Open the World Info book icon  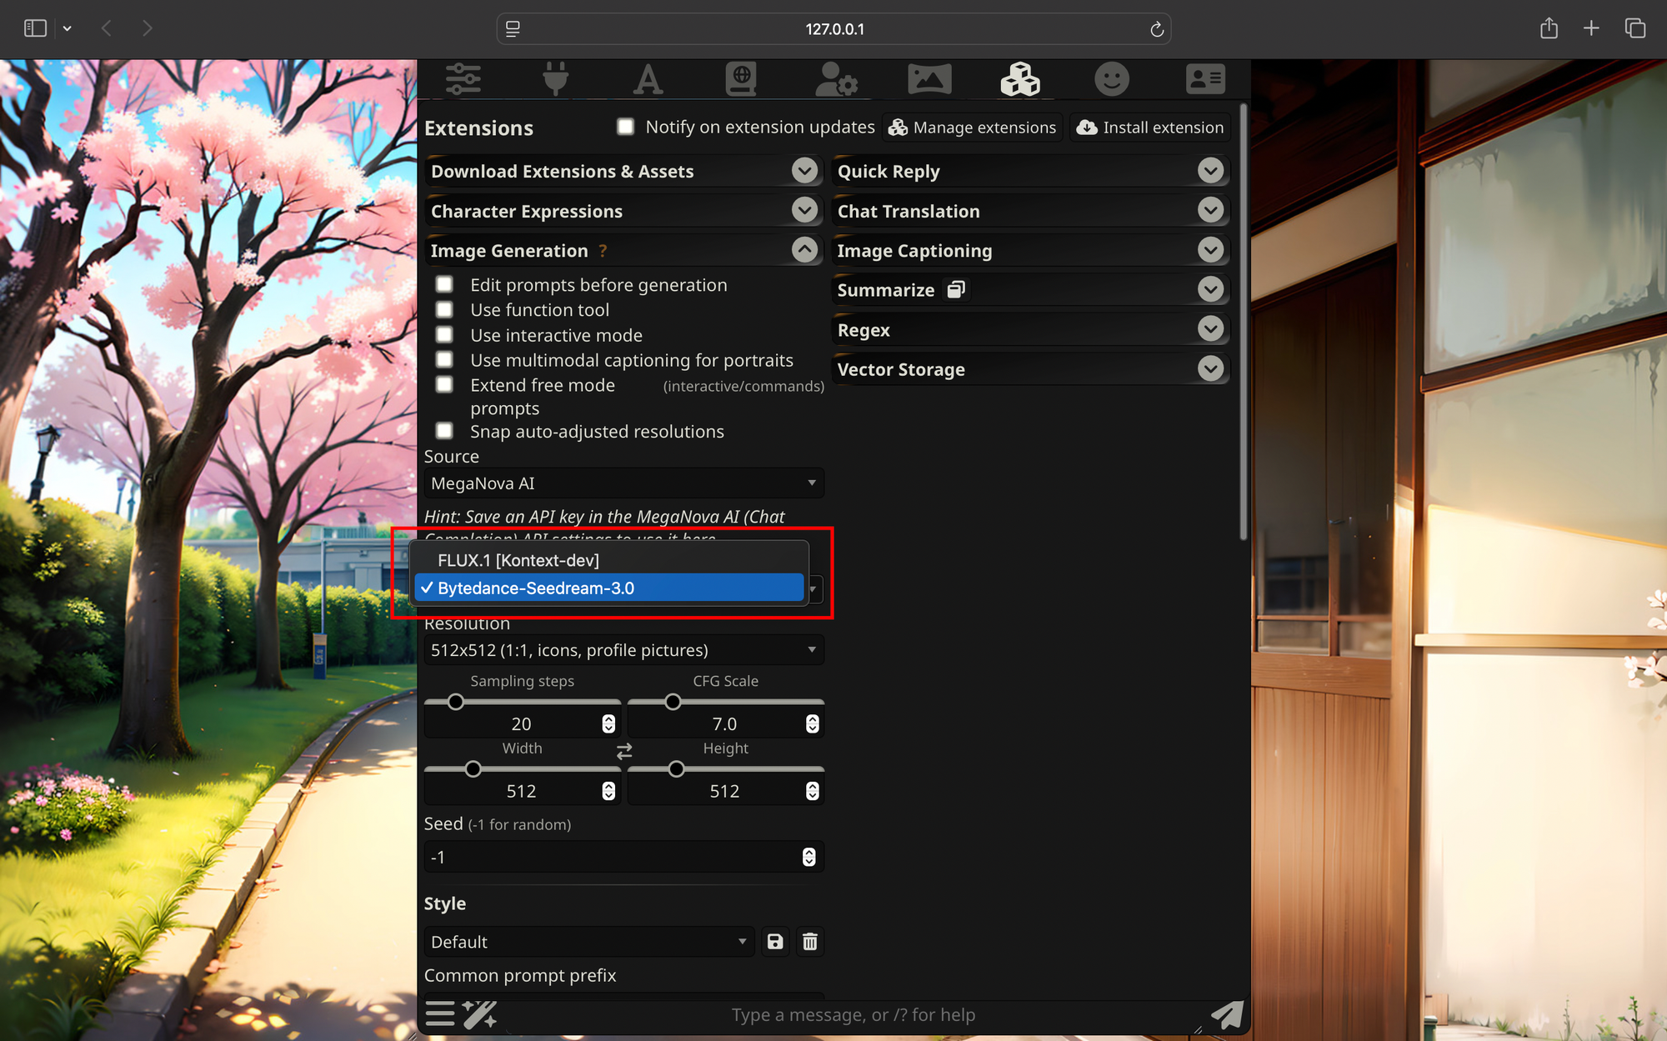740,79
